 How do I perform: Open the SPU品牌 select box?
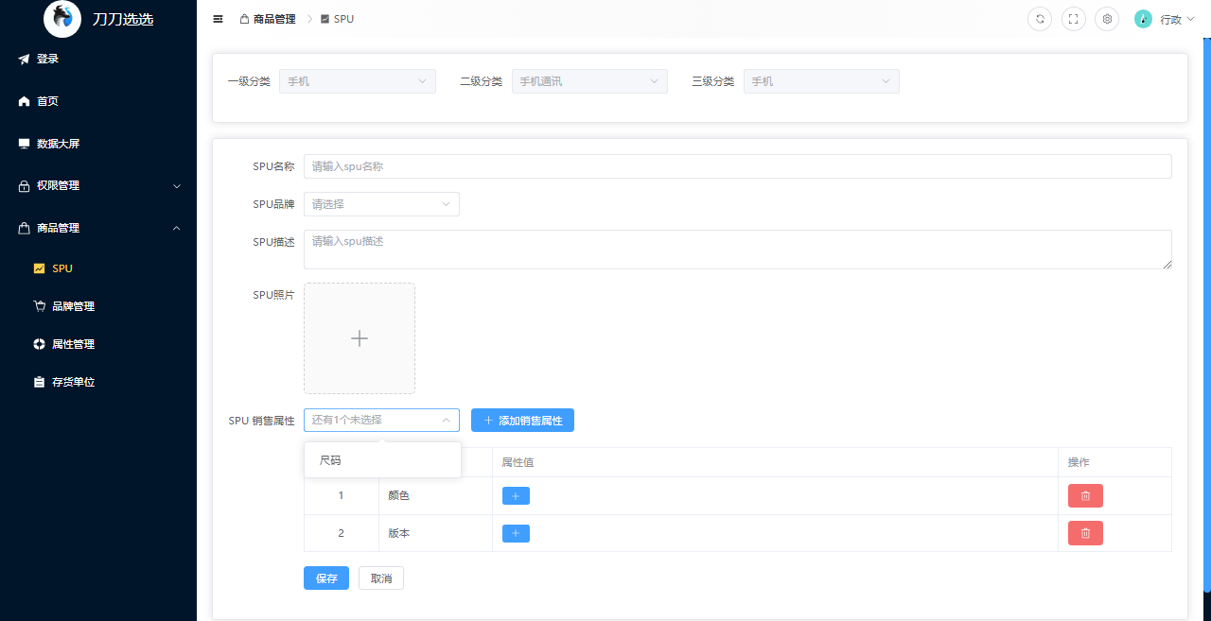pyautogui.click(x=381, y=204)
